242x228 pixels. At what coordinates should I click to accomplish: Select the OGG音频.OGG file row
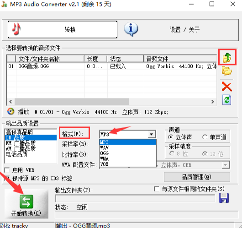point(111,66)
